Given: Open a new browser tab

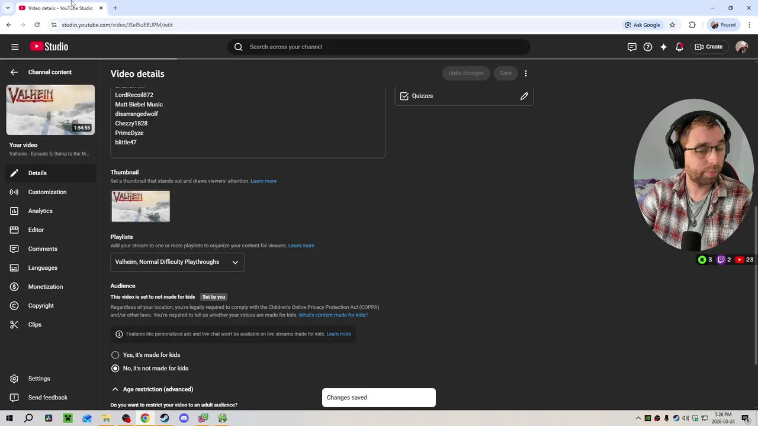Looking at the screenshot, I should [x=115, y=8].
